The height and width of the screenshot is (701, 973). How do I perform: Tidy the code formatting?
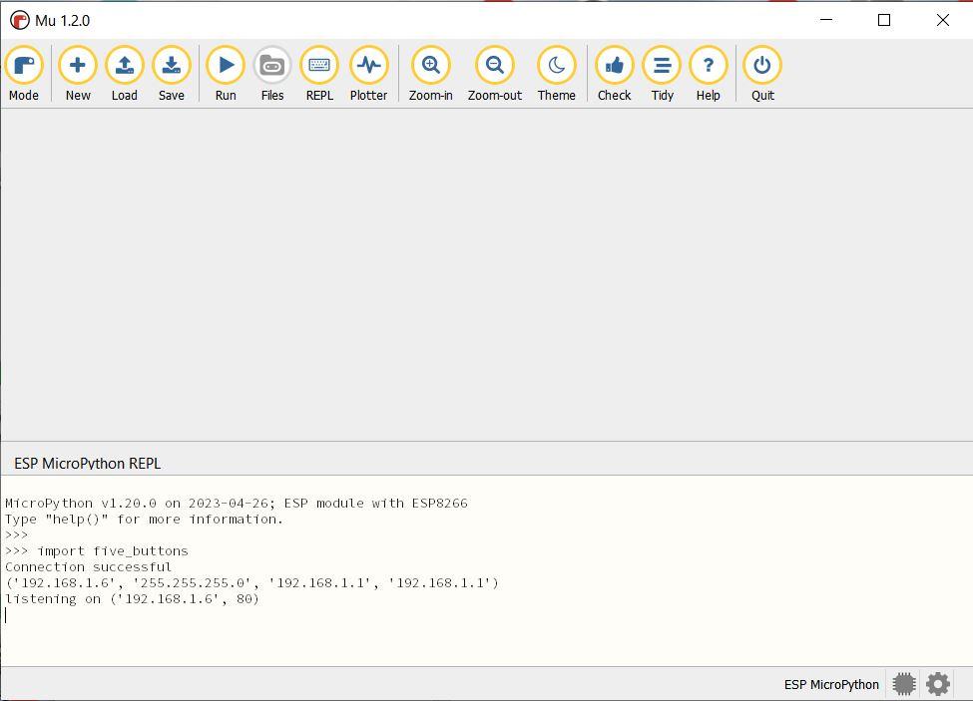point(662,74)
